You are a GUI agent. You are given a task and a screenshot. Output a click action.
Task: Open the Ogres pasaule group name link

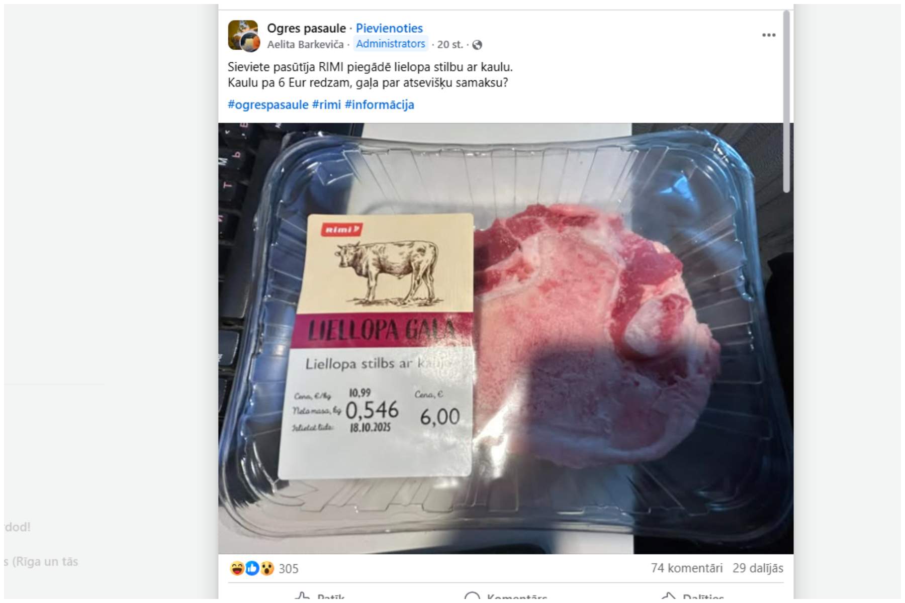[x=306, y=28]
